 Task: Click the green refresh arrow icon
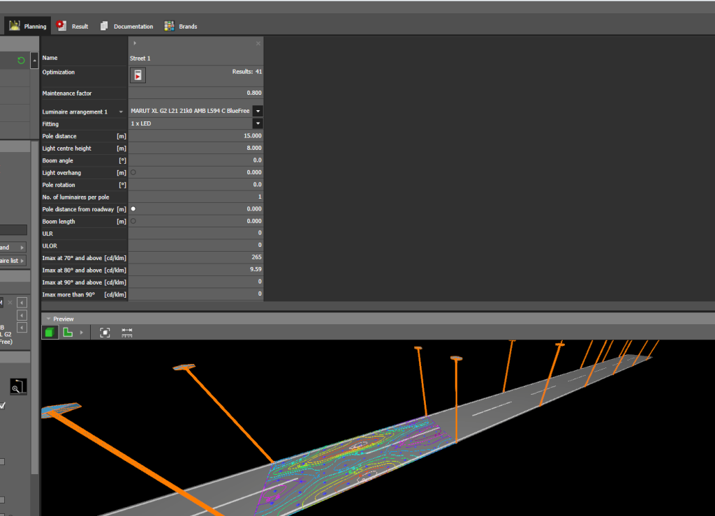tap(21, 61)
